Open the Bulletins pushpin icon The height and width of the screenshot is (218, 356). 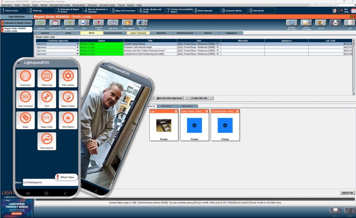[x=70, y=23]
